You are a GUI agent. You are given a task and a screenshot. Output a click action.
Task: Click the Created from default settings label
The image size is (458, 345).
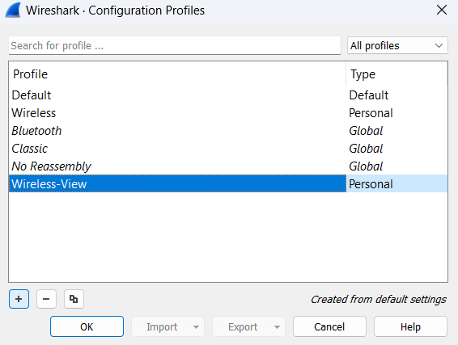coord(378,299)
